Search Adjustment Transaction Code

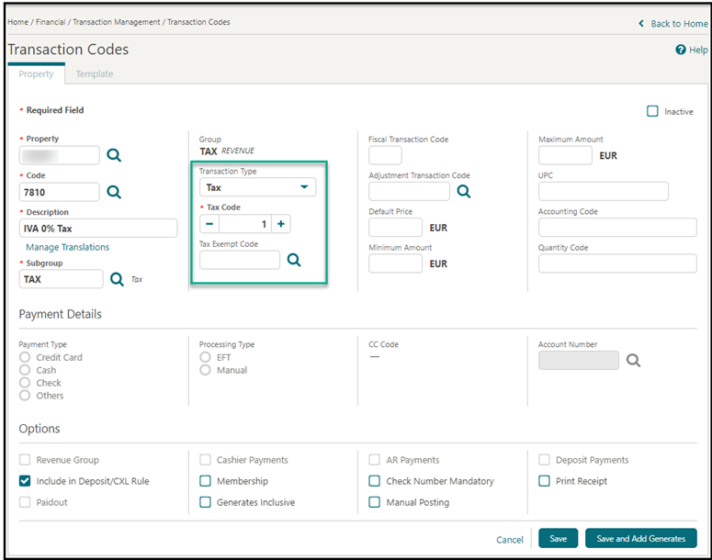tap(464, 192)
